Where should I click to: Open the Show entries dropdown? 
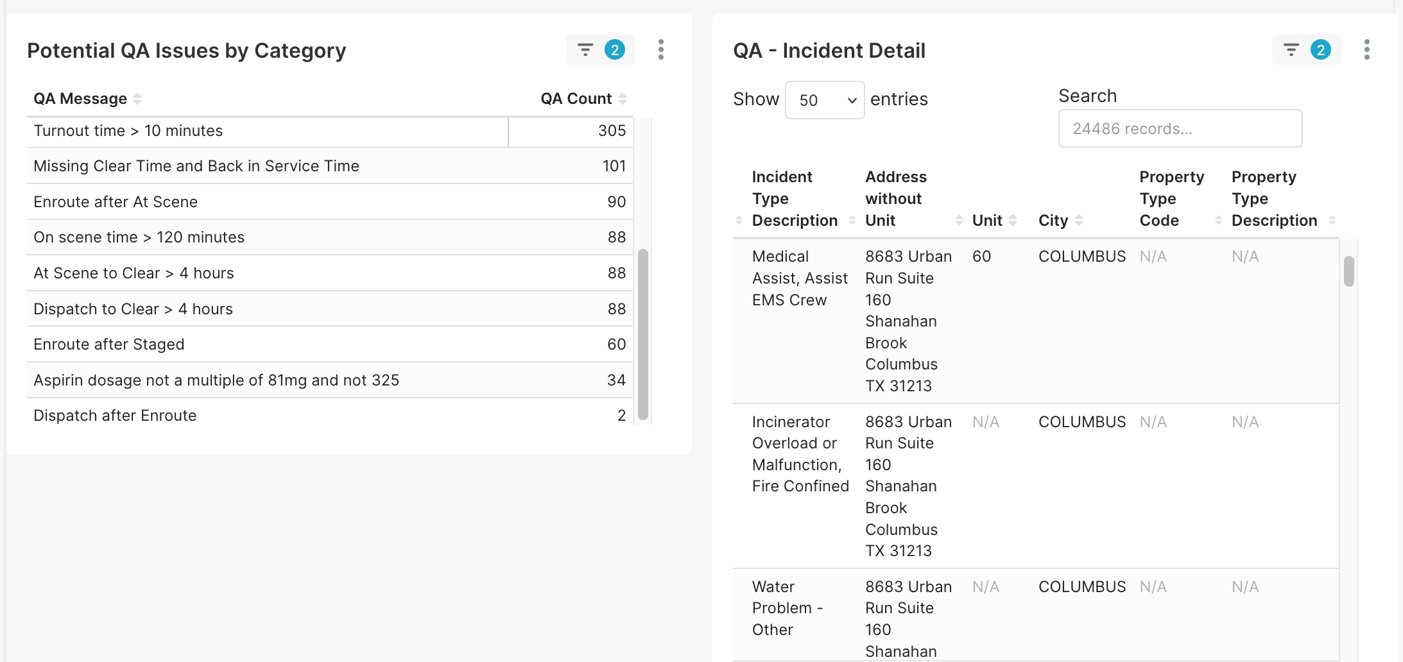(825, 100)
